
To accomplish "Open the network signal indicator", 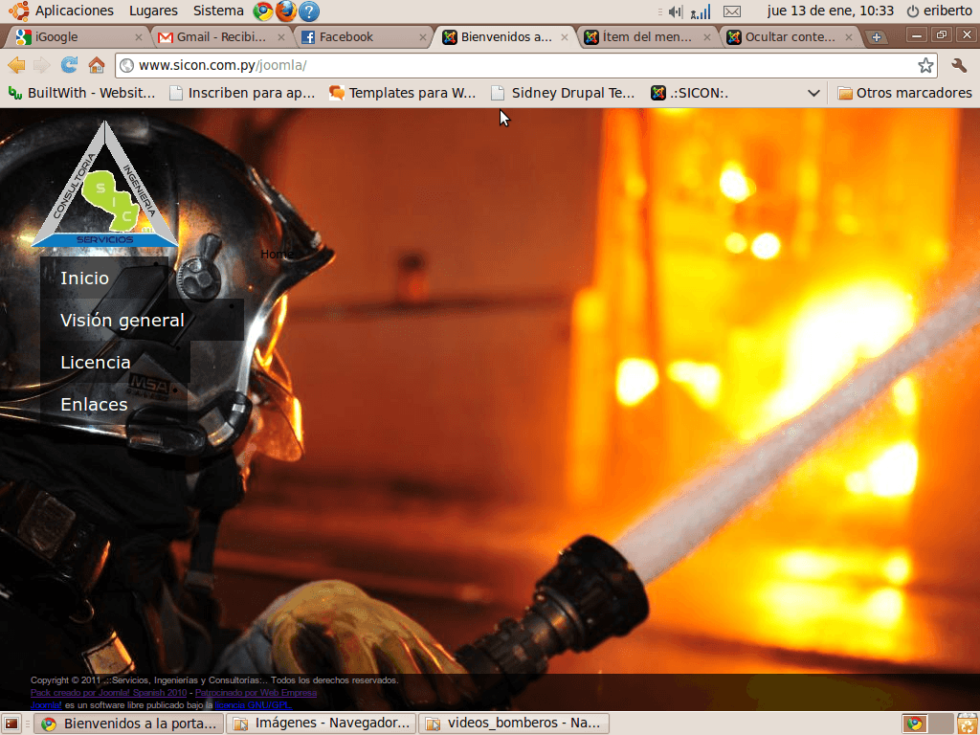I will 701,11.
